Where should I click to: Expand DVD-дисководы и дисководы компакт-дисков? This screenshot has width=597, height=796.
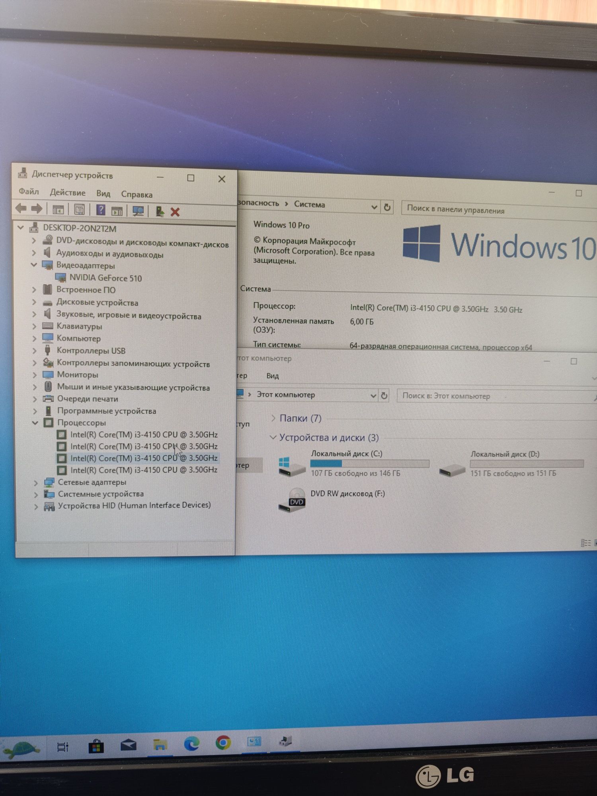(34, 240)
